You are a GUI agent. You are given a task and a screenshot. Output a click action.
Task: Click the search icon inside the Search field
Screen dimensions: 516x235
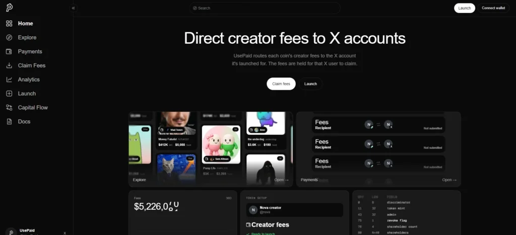[195, 8]
